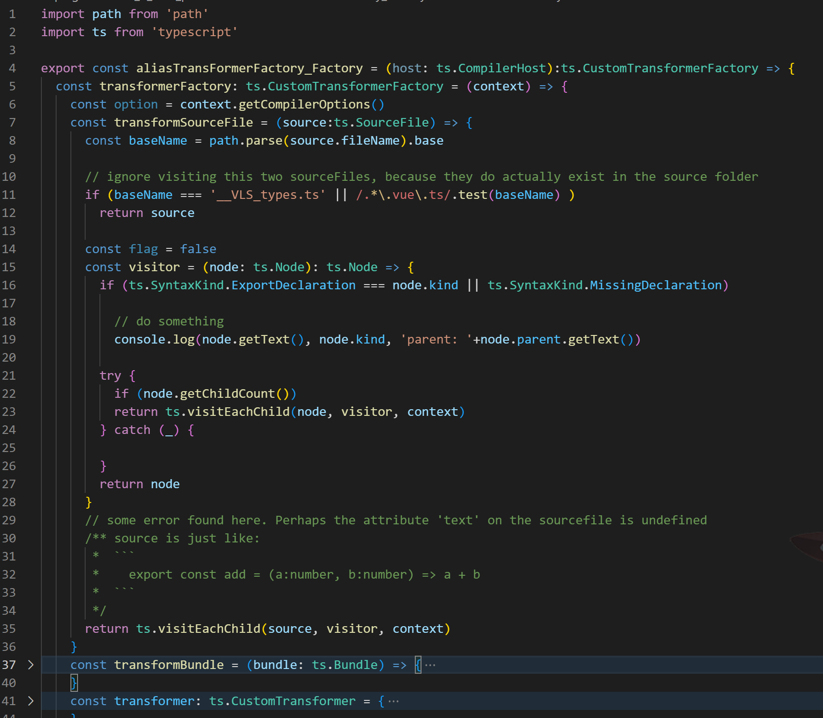Click 'ts.Bundle' type on line 37

[x=344, y=665]
